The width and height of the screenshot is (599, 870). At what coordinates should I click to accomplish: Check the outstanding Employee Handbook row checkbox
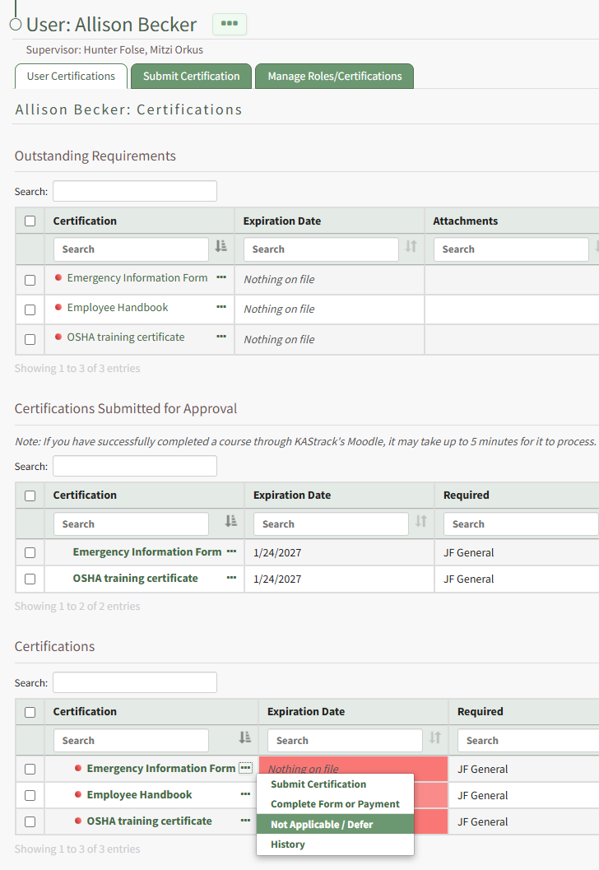[30, 309]
